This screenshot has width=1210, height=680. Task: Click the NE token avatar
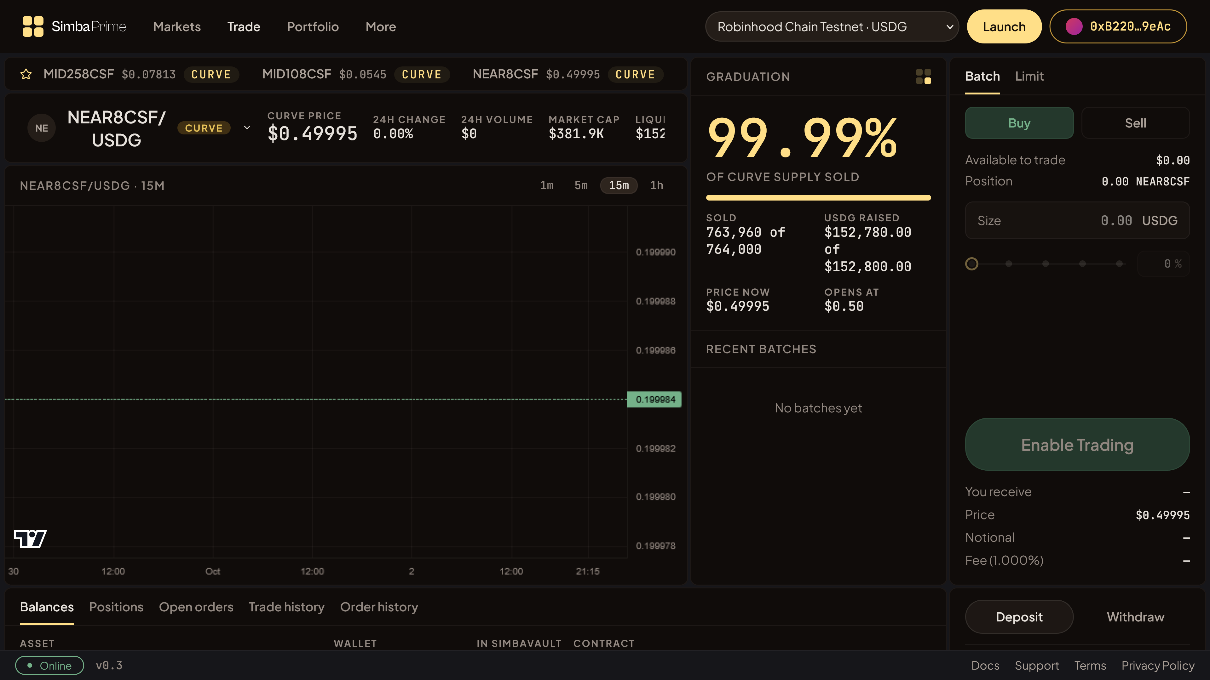pyautogui.click(x=41, y=128)
